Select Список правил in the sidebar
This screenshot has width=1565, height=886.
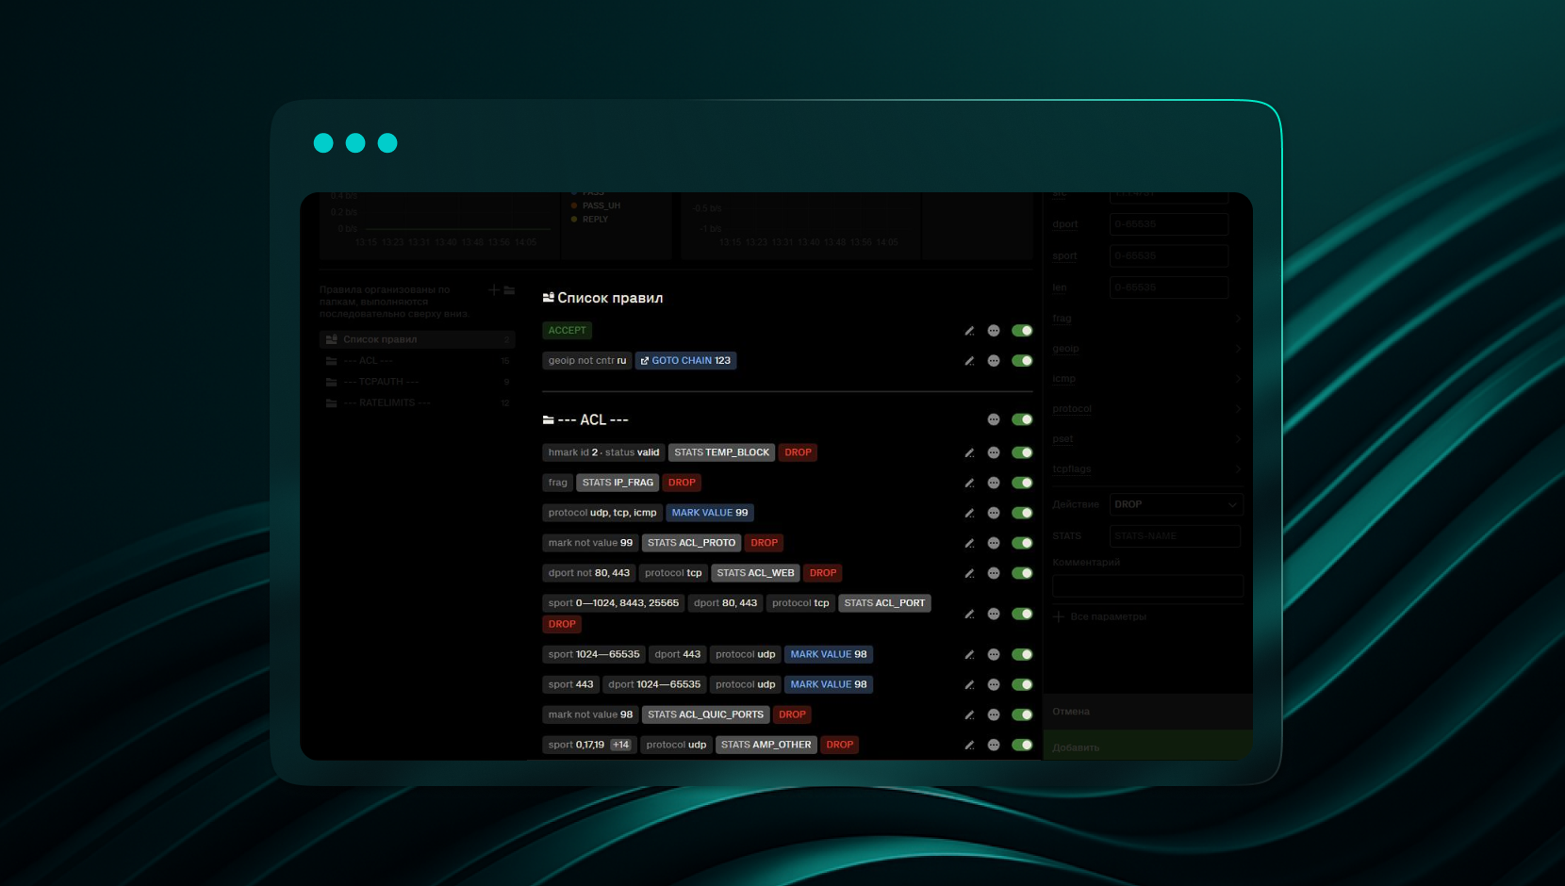pyautogui.click(x=417, y=339)
